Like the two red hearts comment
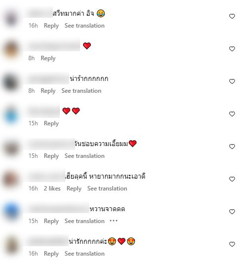Screen dimensions: 240x265 click(x=232, y=114)
